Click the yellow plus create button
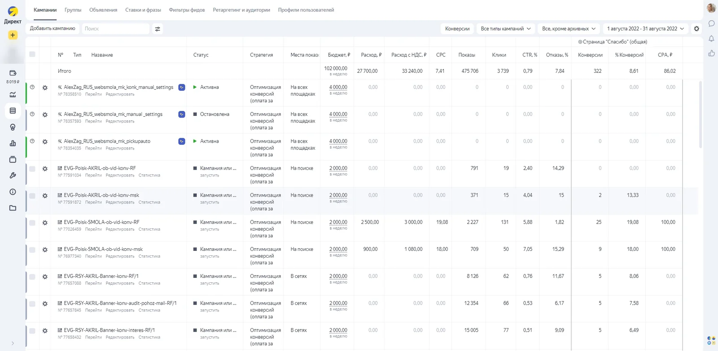Image resolution: width=718 pixels, height=351 pixels. pyautogui.click(x=13, y=35)
